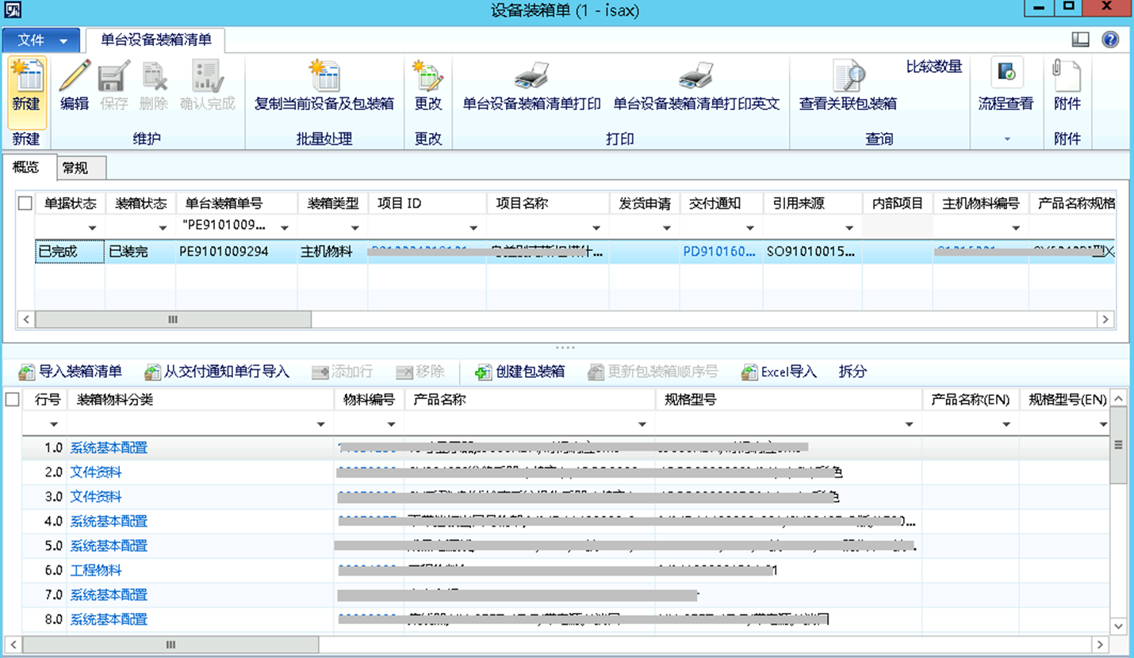Click the 删除 icon in ribbon
Image resolution: width=1134 pixels, height=658 pixels.
(x=154, y=77)
